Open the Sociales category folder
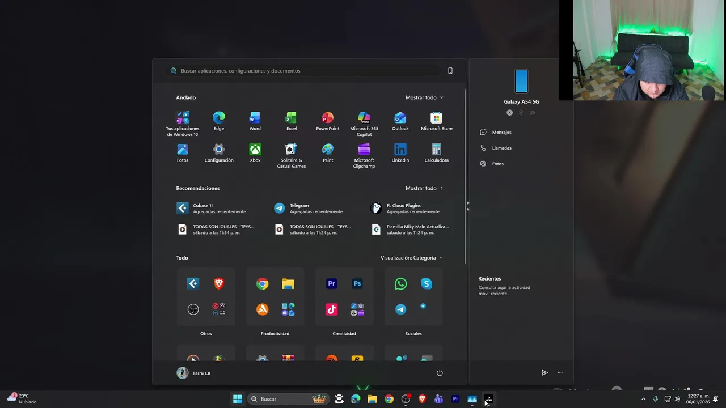This screenshot has width=726, height=408. click(413, 297)
